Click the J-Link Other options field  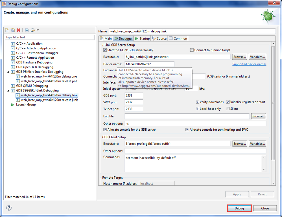coord(195,124)
